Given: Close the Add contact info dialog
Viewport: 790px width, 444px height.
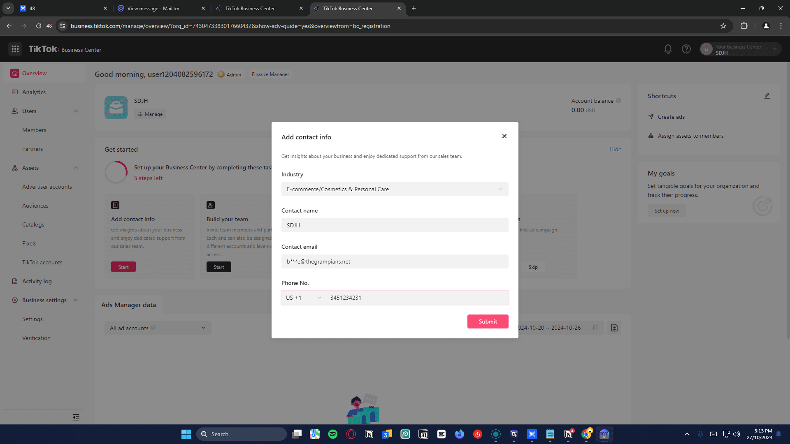Looking at the screenshot, I should click(x=504, y=136).
